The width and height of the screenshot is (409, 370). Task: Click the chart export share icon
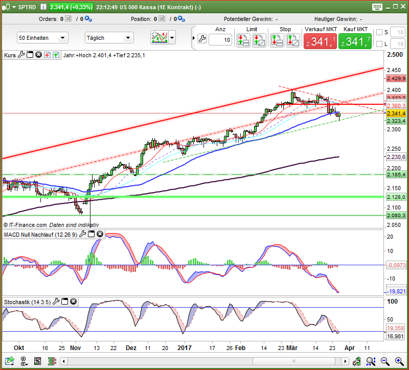[10, 361]
